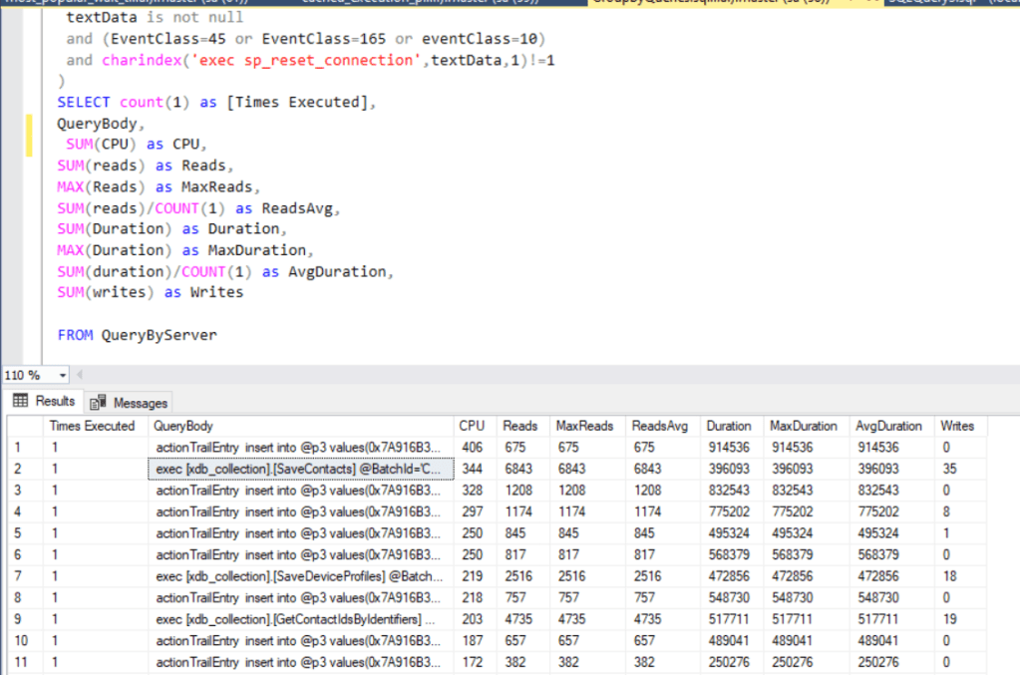Open the Messages tab
Viewport: 1020px width, 675px height.
(130, 403)
